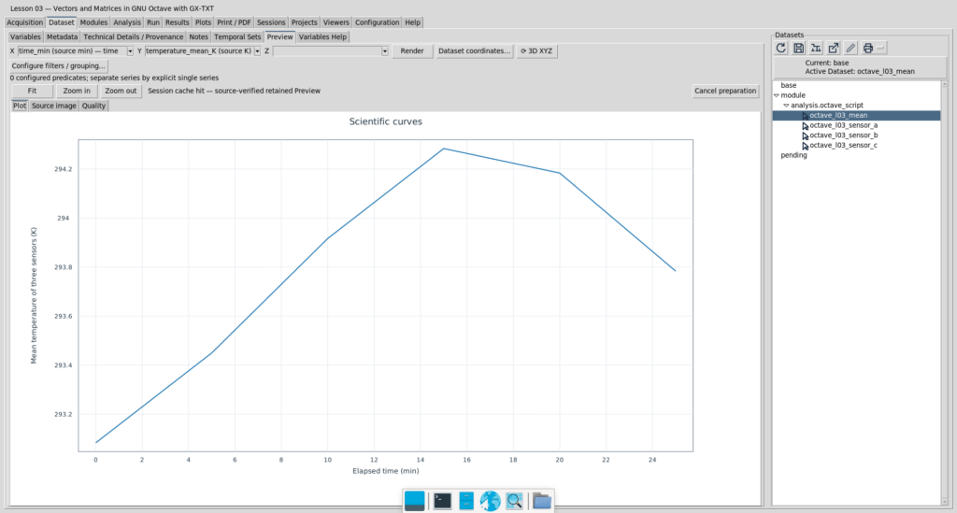Click Dataset coordinates... button
957x513 pixels.
click(474, 51)
